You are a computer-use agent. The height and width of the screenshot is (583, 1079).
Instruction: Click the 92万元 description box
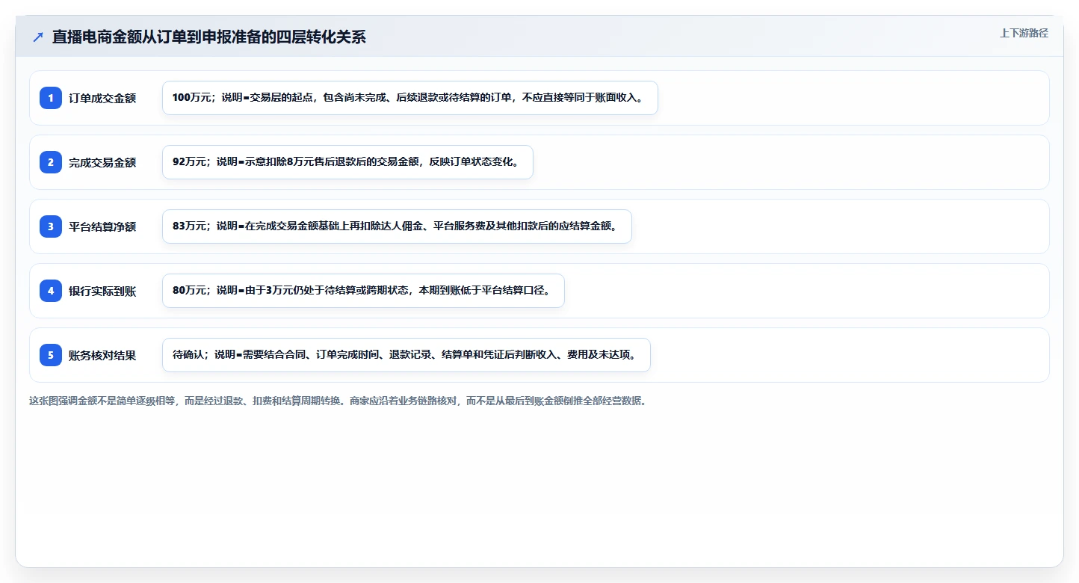coord(347,162)
